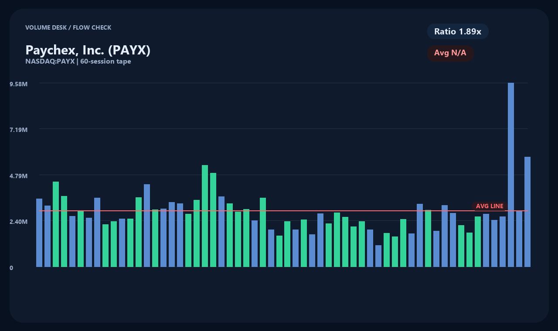
Task: Click the 9.58M axis label
Action: point(19,84)
